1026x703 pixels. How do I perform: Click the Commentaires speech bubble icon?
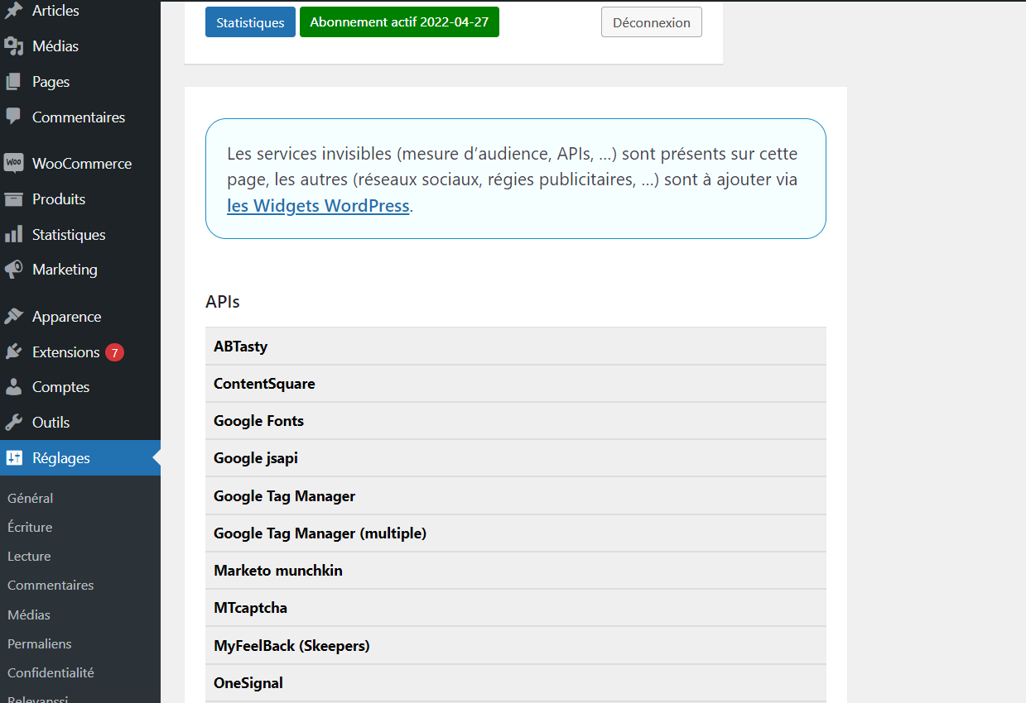tap(13, 117)
